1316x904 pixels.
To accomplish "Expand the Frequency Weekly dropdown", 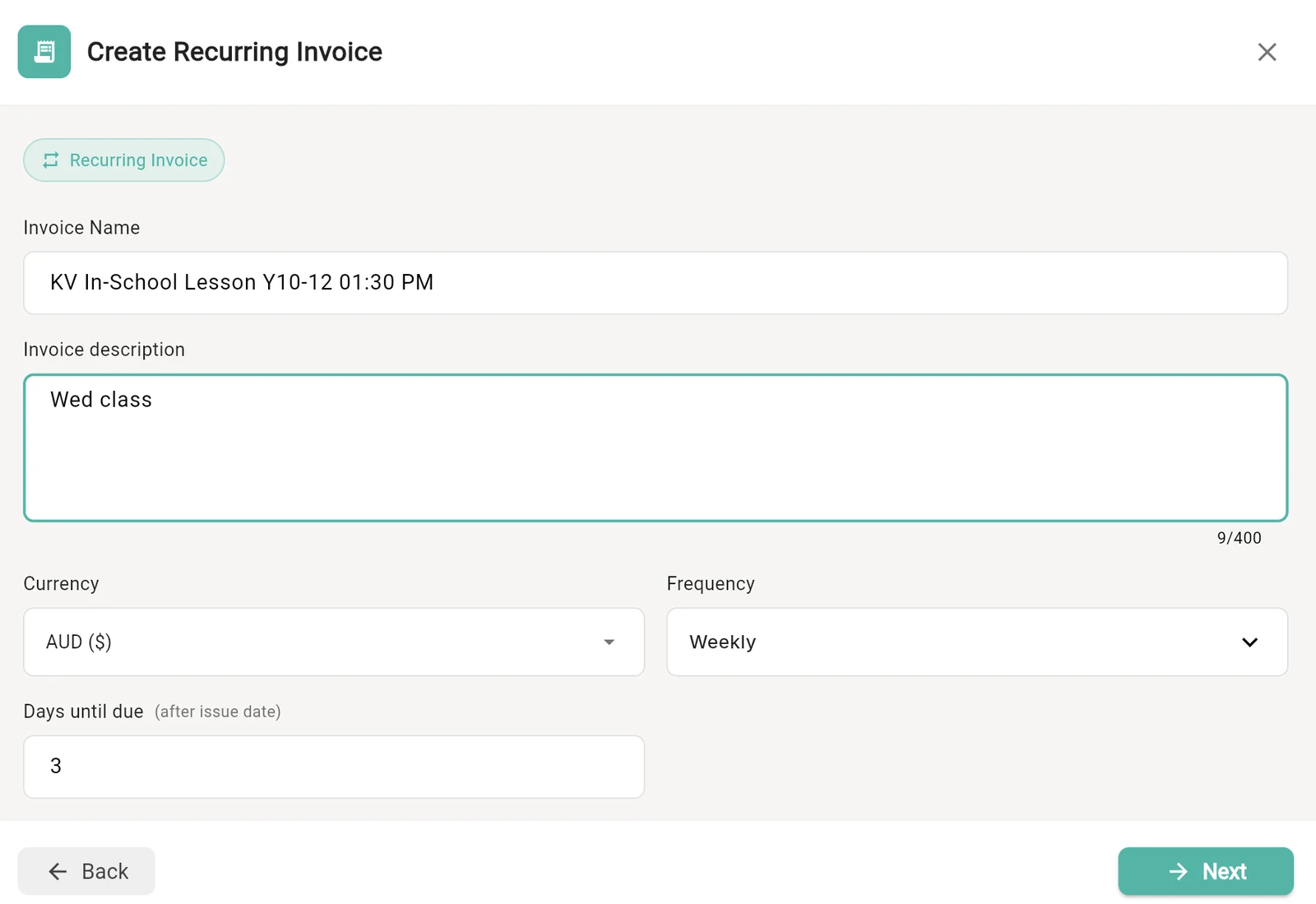I will coord(977,642).
